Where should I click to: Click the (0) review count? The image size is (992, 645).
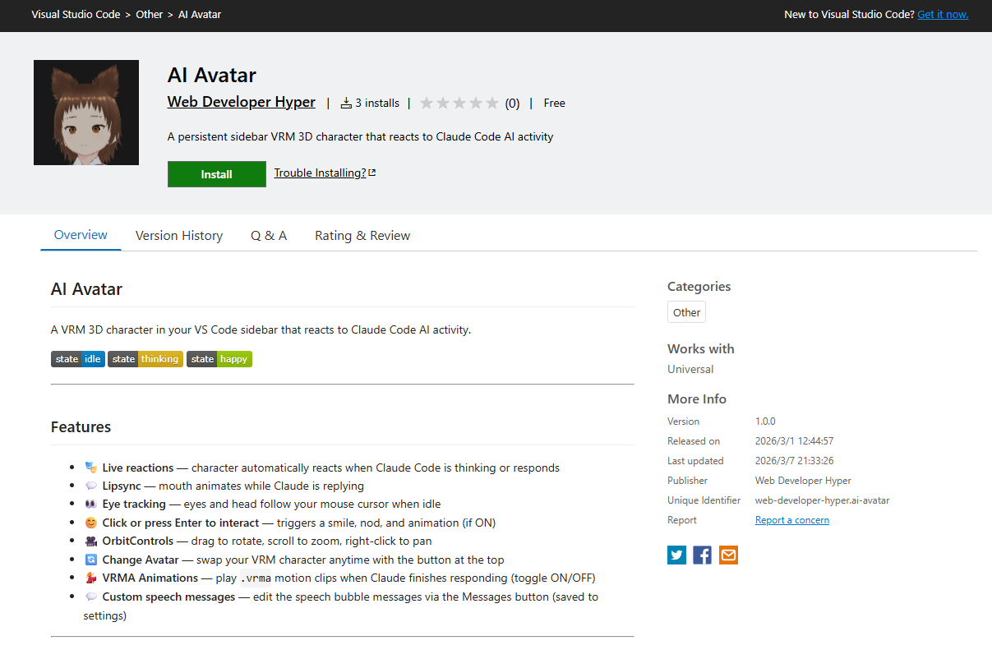[512, 104]
